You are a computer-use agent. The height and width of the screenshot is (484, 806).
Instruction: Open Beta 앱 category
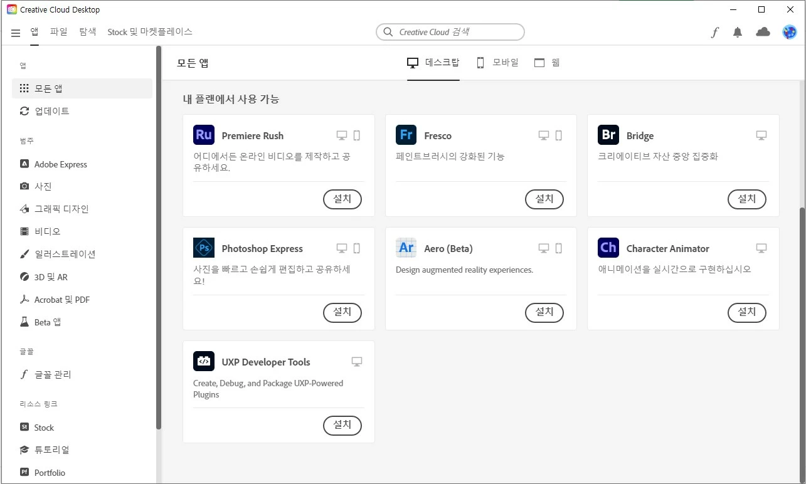pos(82,322)
